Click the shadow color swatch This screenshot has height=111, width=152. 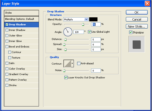point(93,19)
